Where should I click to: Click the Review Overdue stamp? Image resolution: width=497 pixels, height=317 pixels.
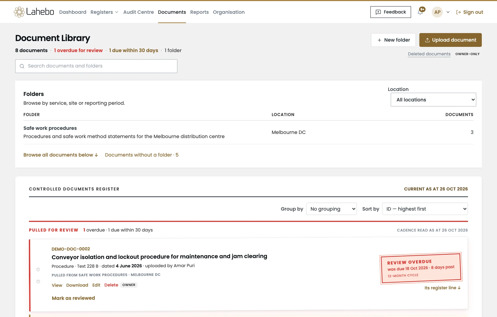point(421,268)
